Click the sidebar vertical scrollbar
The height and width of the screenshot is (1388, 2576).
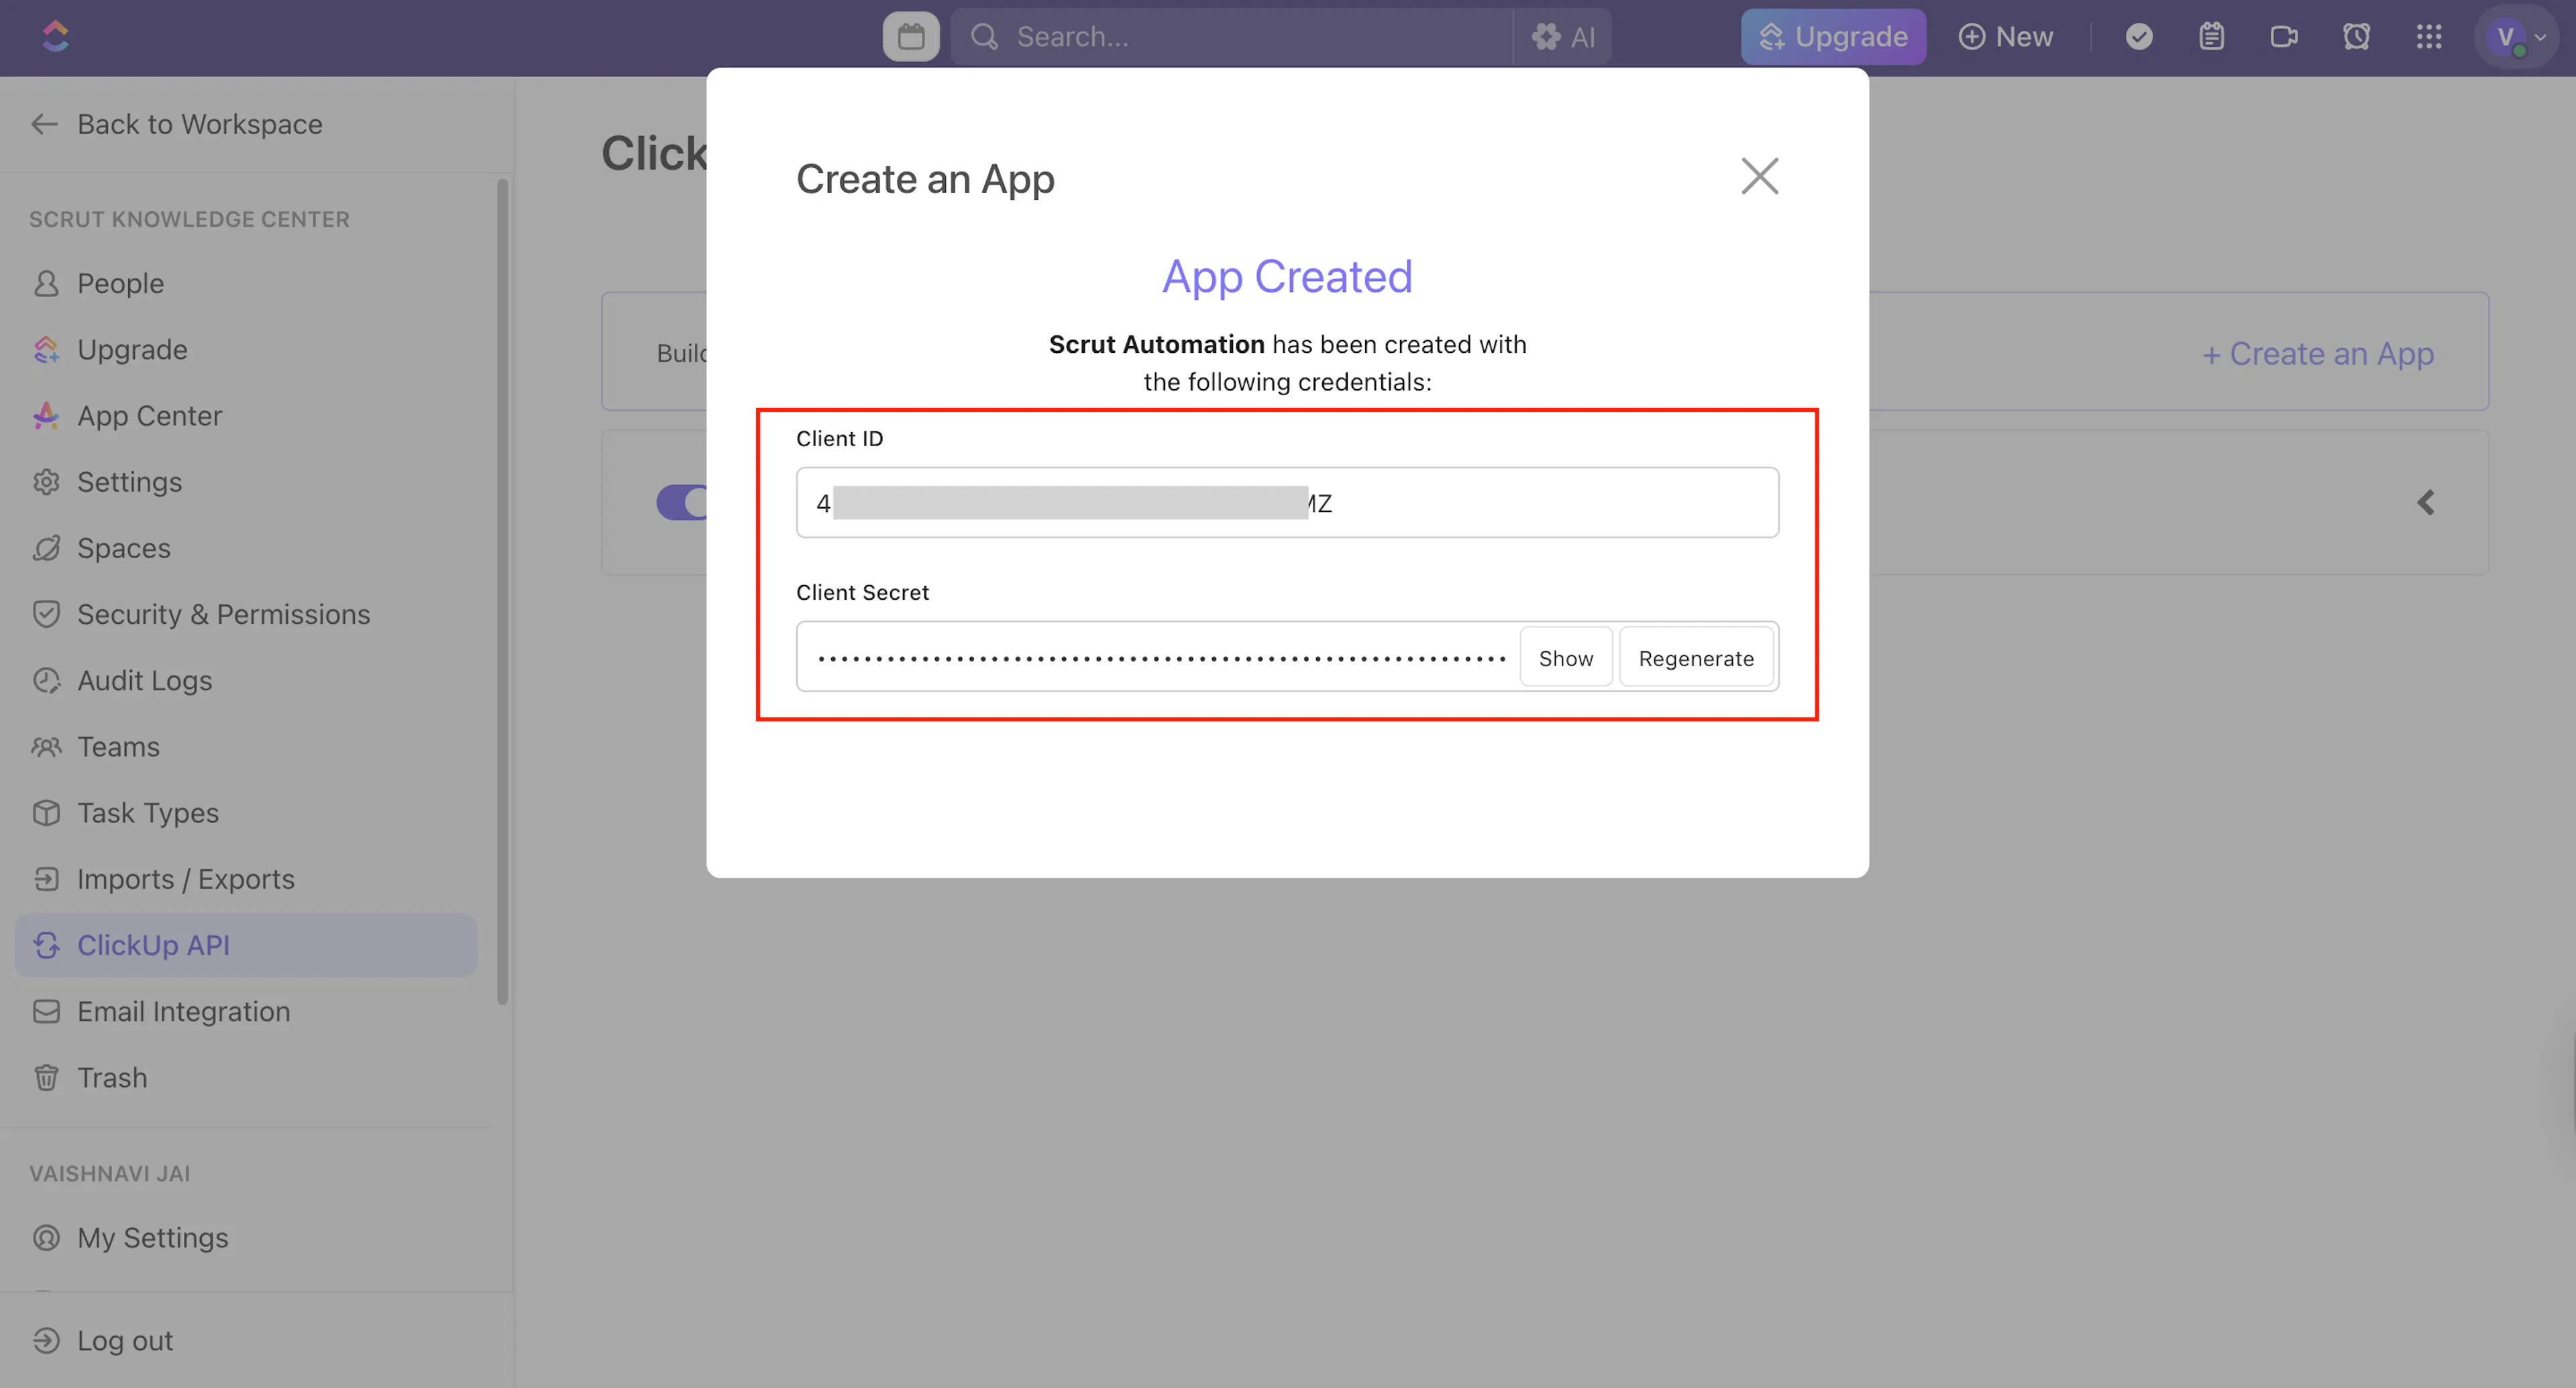point(503,590)
